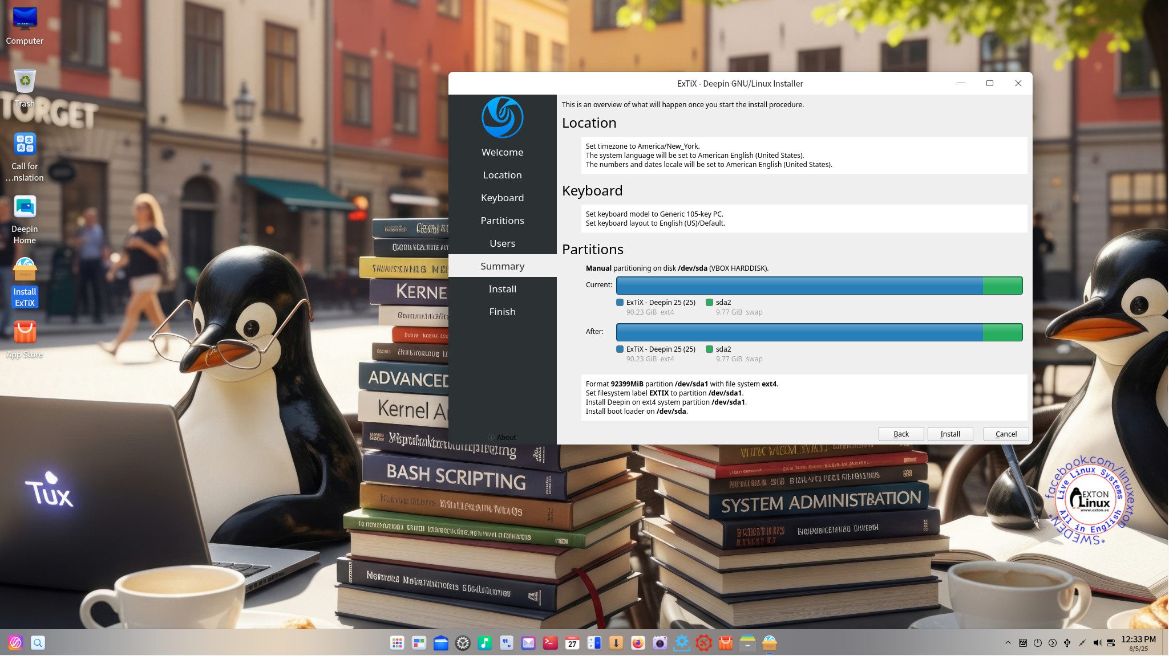1169x656 pixels.
Task: Click the 'Set timezone to America/New_York' text
Action: point(642,146)
